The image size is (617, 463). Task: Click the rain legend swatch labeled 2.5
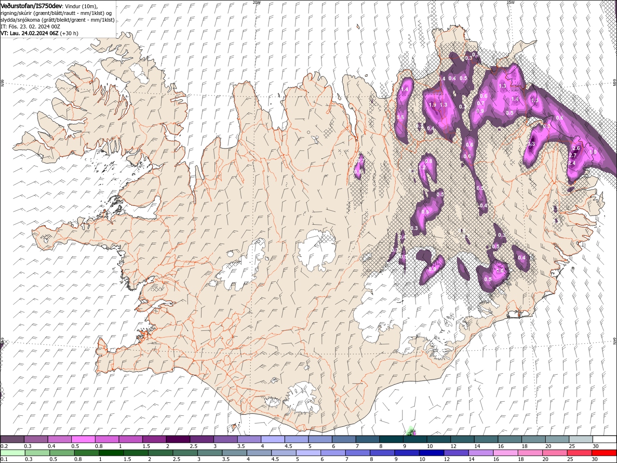[x=185, y=453]
